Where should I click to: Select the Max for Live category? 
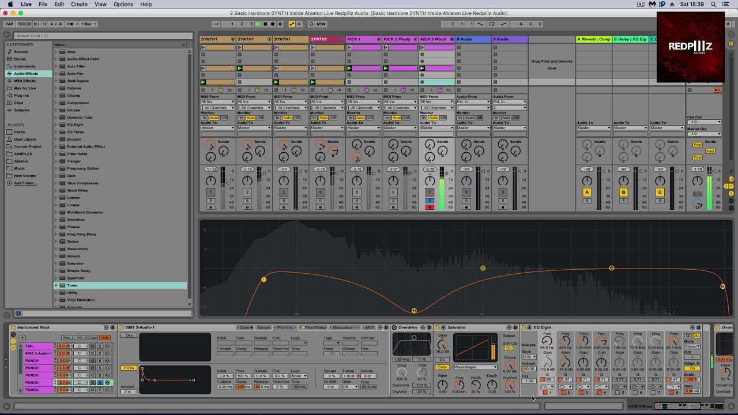click(25, 88)
